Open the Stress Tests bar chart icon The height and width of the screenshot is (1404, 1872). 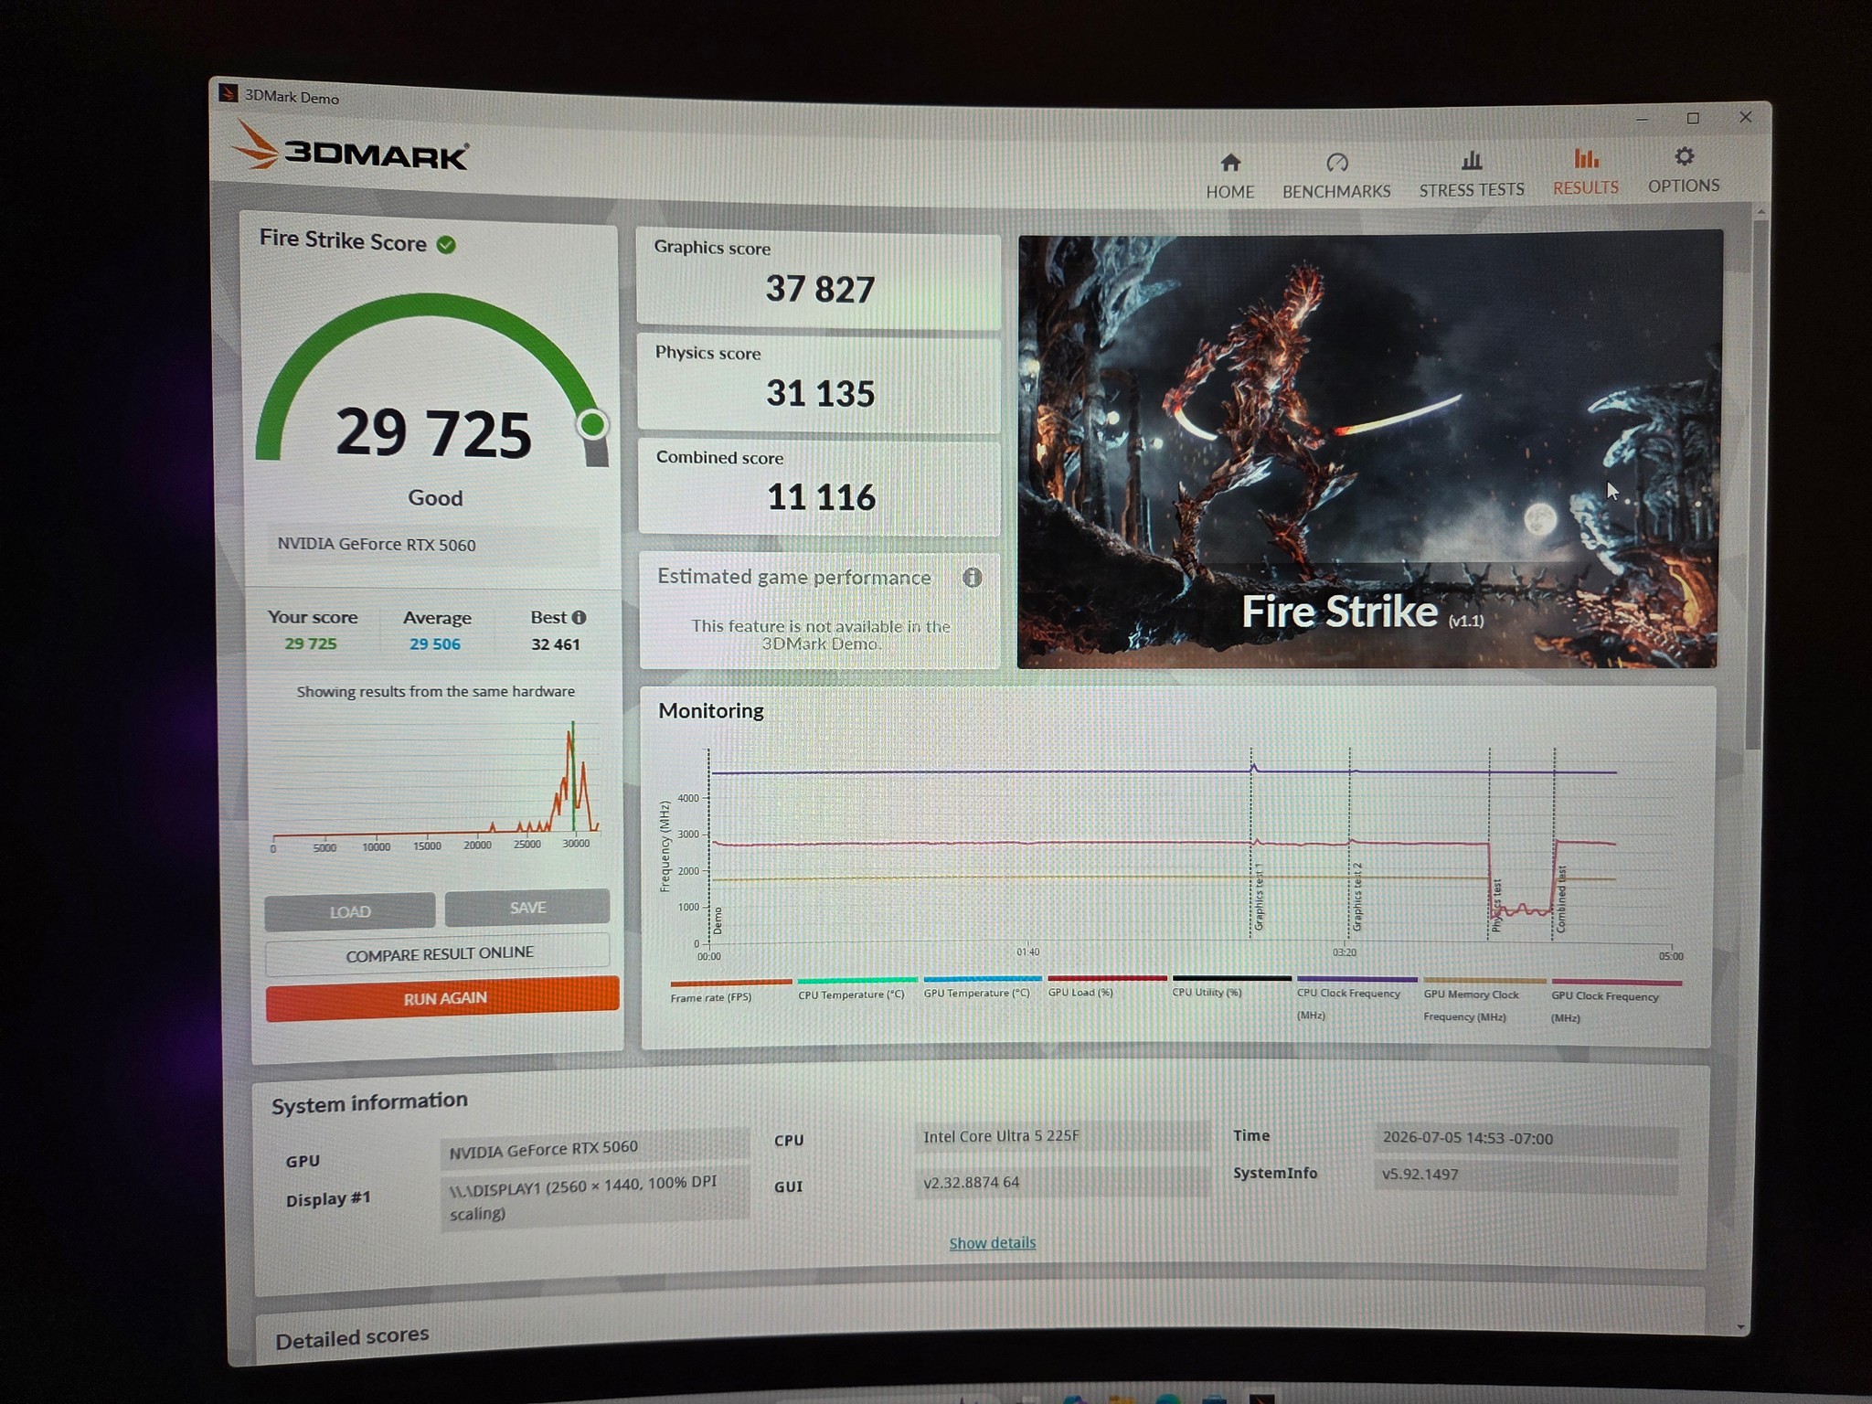pyautogui.click(x=1472, y=161)
